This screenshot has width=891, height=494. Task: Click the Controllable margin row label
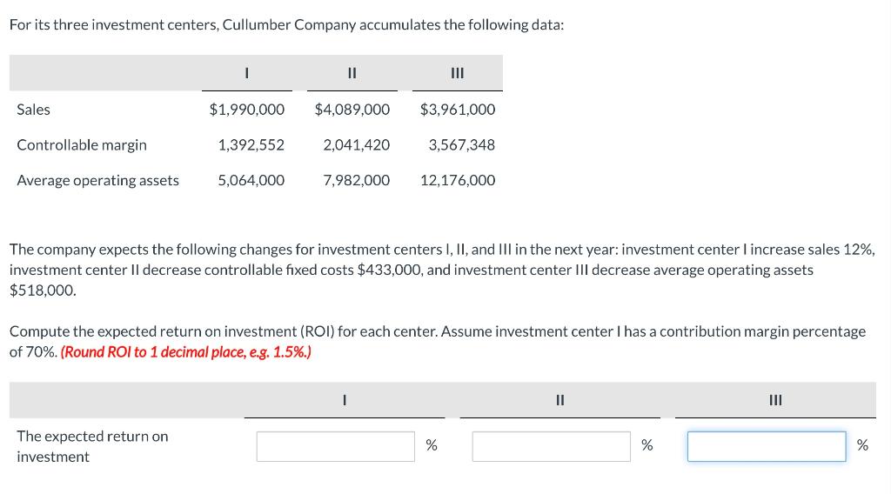tap(82, 145)
